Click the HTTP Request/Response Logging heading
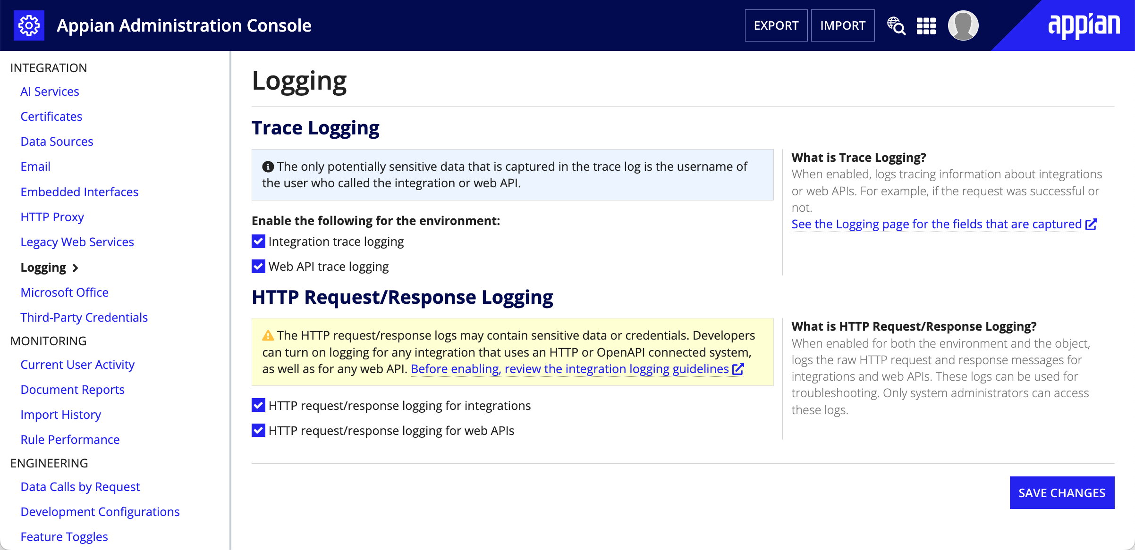 click(402, 297)
